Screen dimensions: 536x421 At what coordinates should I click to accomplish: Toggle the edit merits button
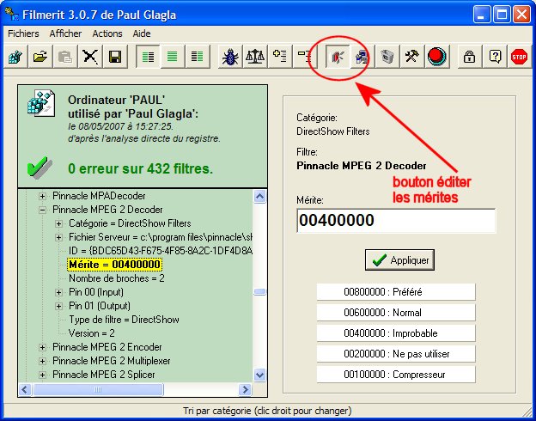click(x=338, y=57)
